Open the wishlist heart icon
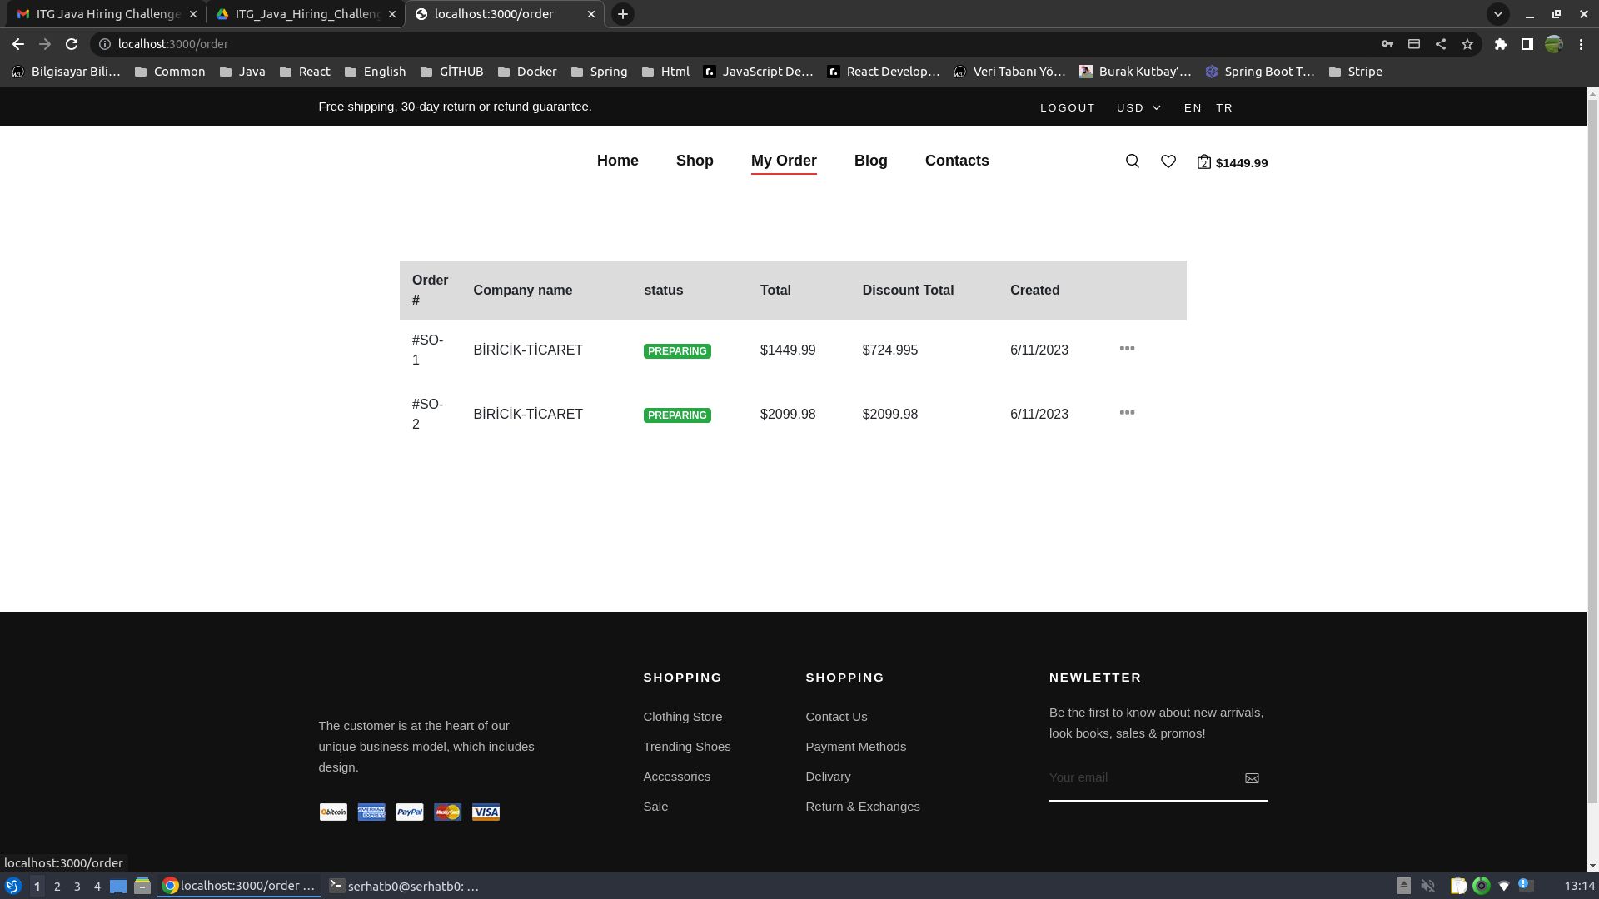 point(1168,161)
